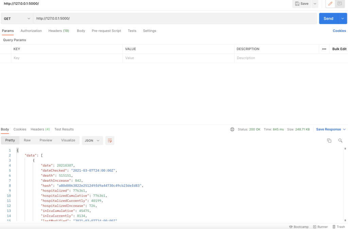Click the pencil edit icon

tap(330, 4)
